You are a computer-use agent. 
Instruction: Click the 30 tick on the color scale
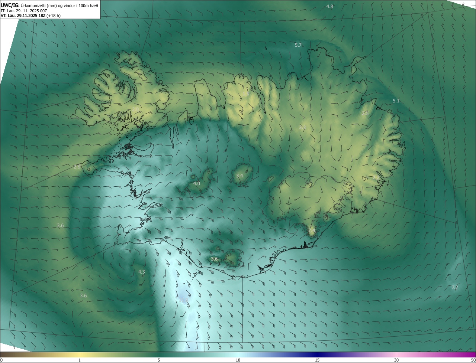(396, 360)
